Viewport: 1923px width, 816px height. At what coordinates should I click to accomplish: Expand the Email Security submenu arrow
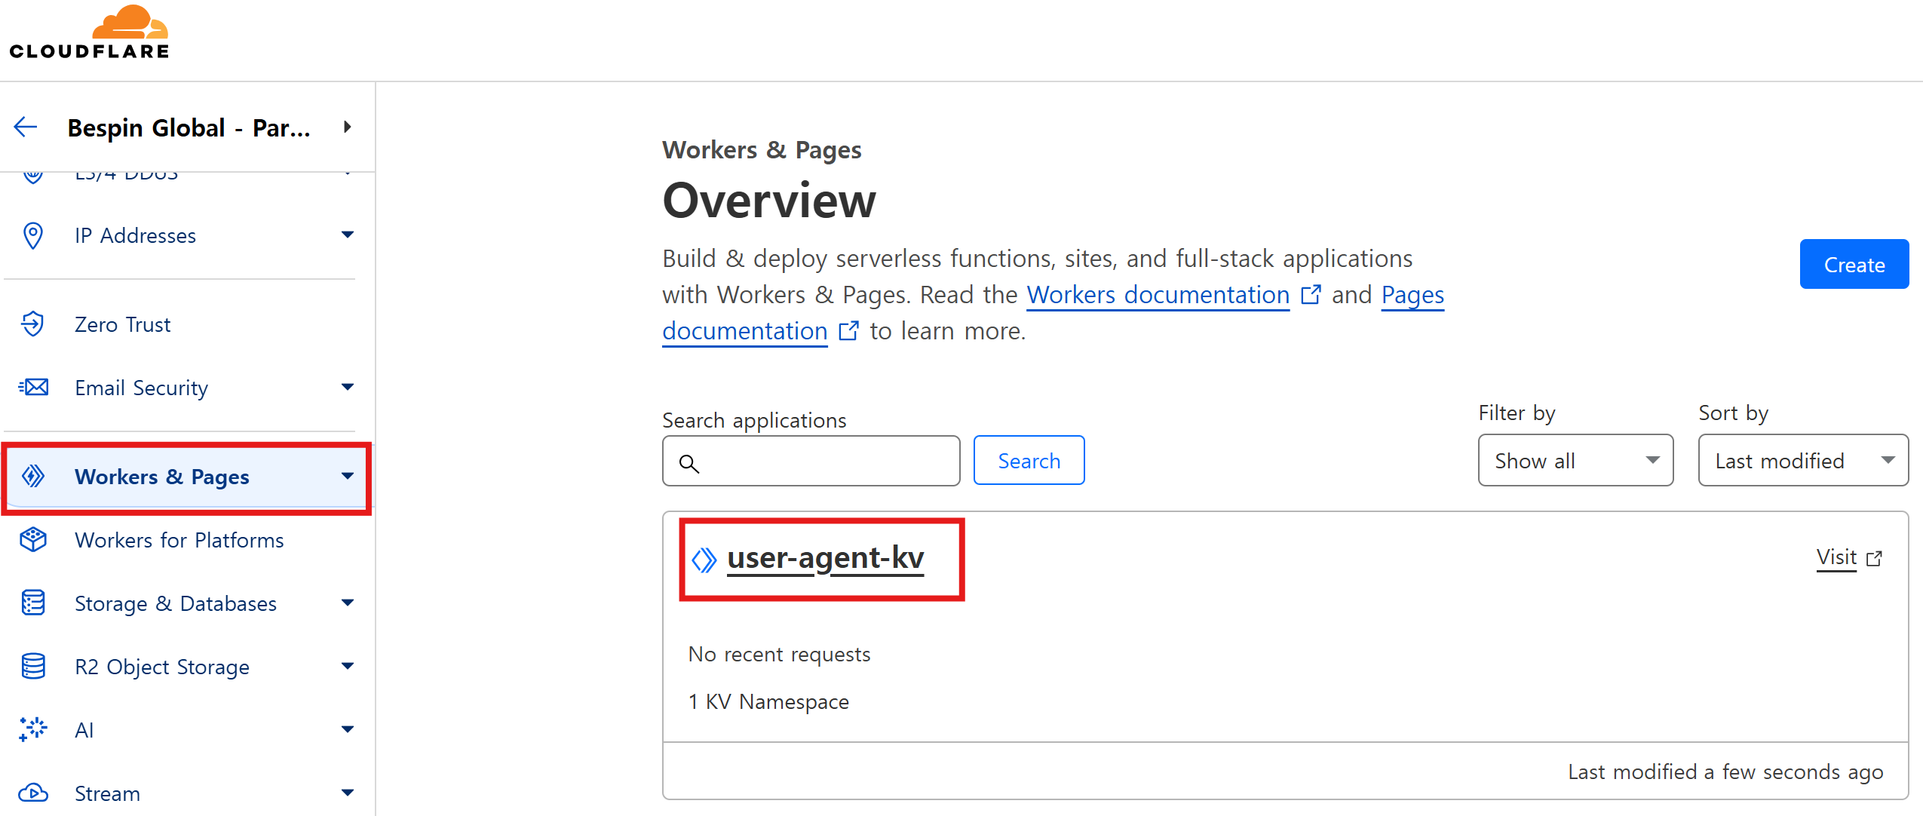(x=347, y=388)
